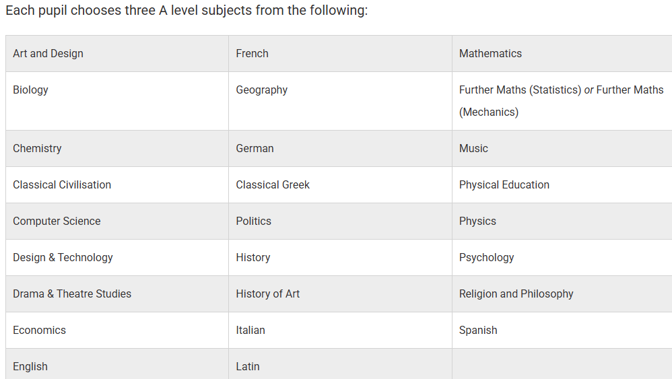Click the Italian subject cell
Viewport: 672px width, 379px height.
click(x=250, y=331)
